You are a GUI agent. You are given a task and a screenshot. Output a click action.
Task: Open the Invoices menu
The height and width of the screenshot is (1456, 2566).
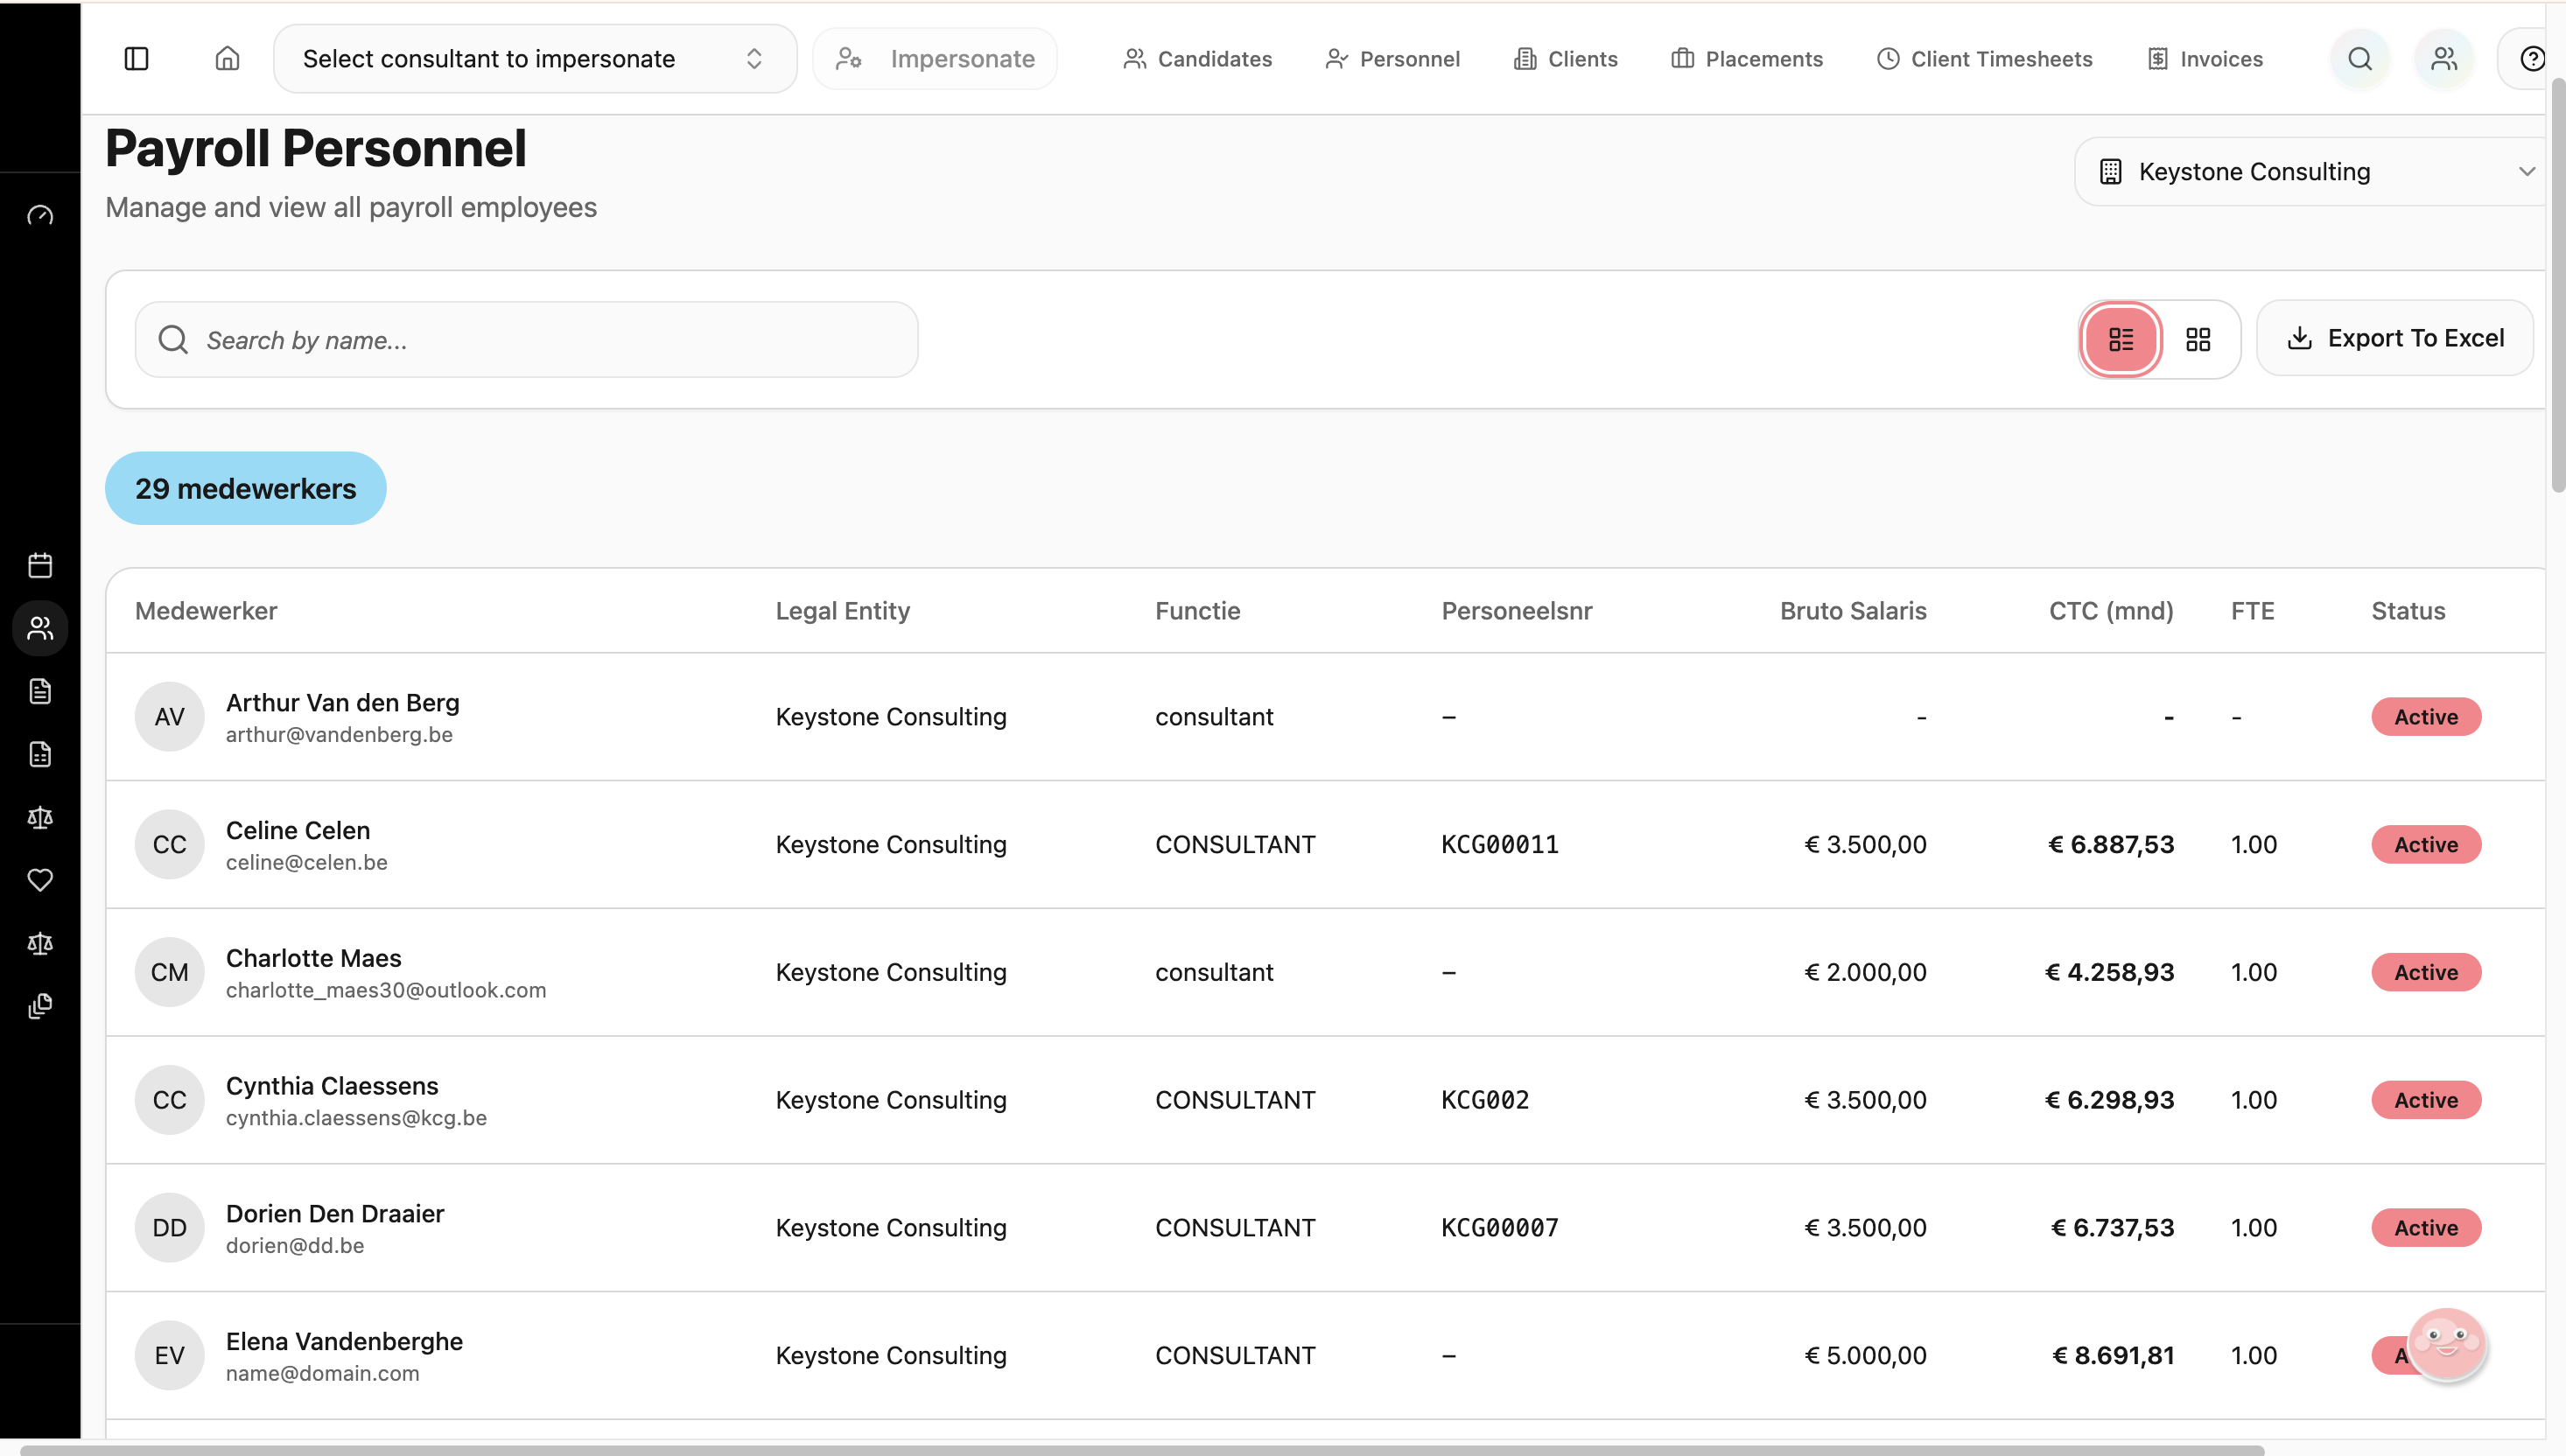[2204, 59]
